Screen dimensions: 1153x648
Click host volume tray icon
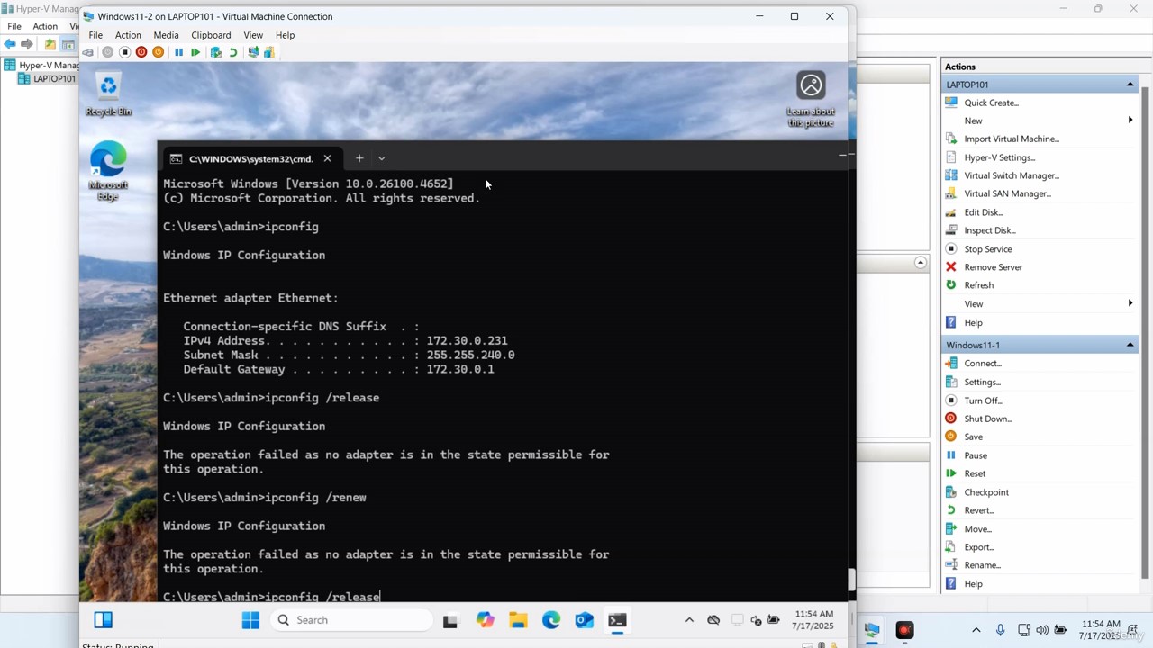[x=1042, y=630]
